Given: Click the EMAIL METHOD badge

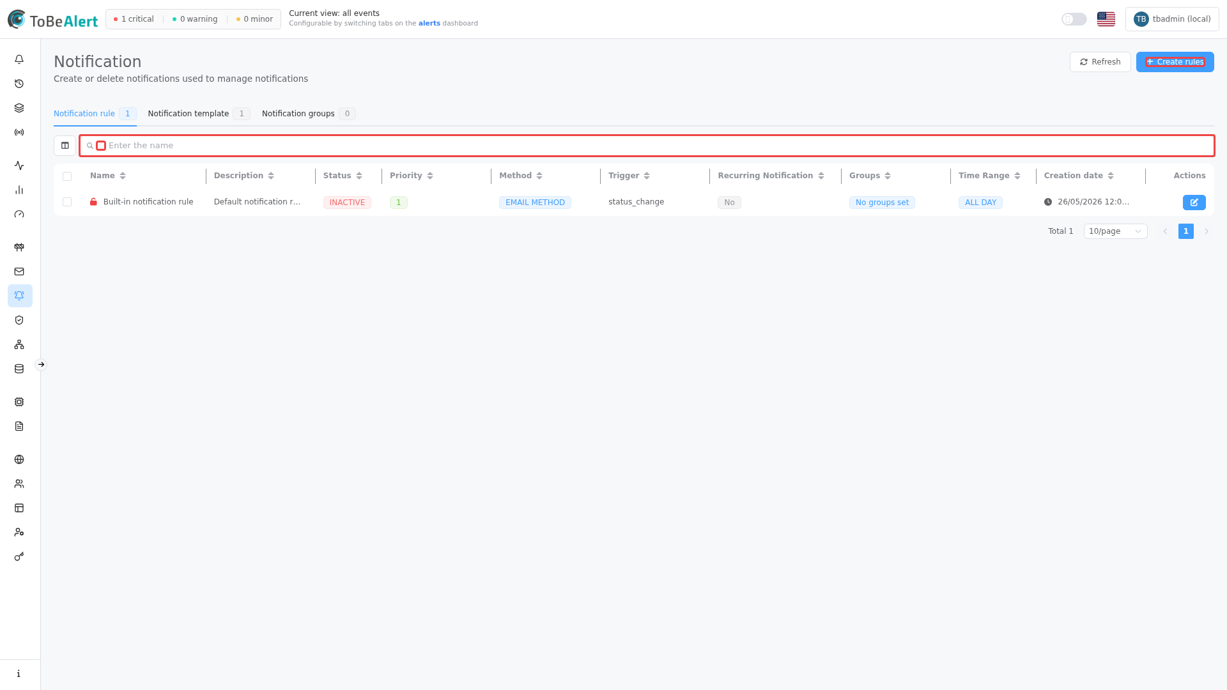Looking at the screenshot, I should coord(535,203).
